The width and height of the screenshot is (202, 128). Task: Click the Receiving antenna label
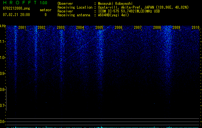(x=74, y=15)
